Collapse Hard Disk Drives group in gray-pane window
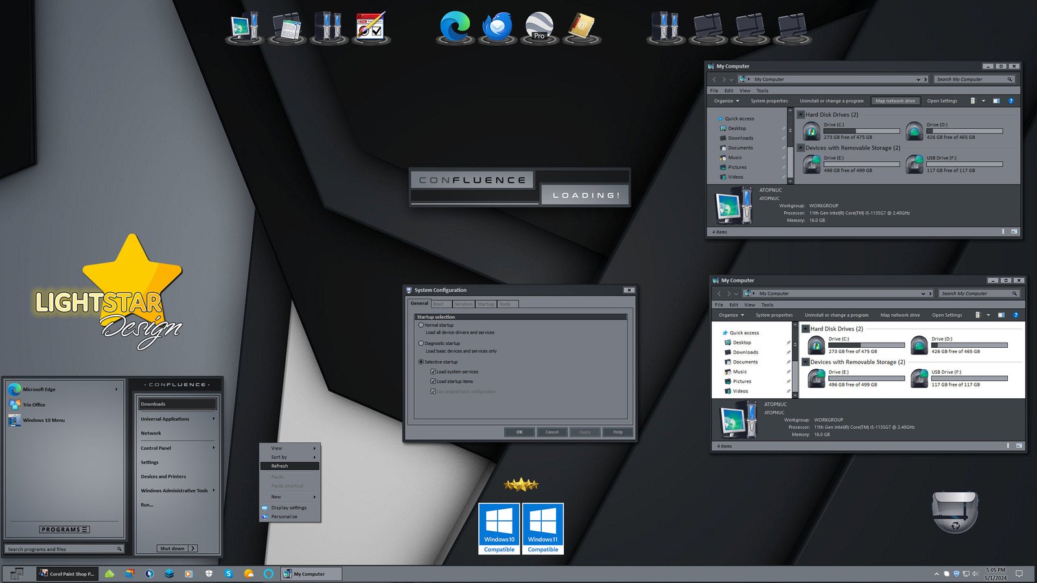The height and width of the screenshot is (583, 1037). coord(800,115)
